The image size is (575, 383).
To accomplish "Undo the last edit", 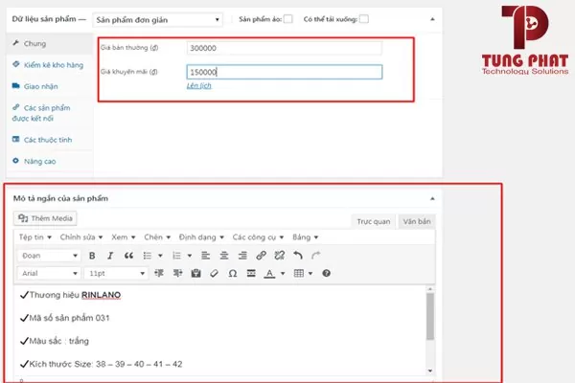I will coord(298,256).
